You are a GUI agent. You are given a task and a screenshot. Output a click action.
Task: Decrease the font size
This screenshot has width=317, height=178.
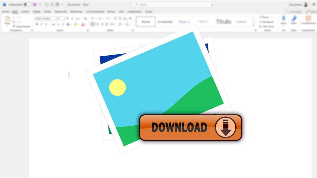pyautogui.click(x=72, y=18)
